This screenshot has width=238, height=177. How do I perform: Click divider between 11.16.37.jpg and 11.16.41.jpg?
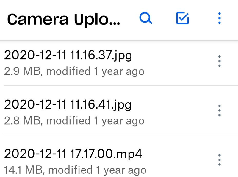click(119, 86)
